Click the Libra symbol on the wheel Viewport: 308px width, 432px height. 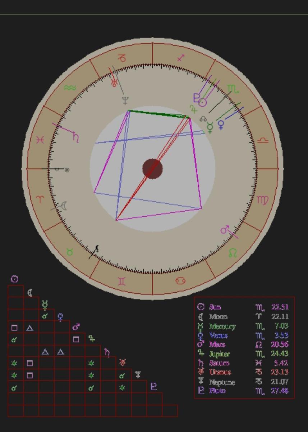click(x=263, y=140)
